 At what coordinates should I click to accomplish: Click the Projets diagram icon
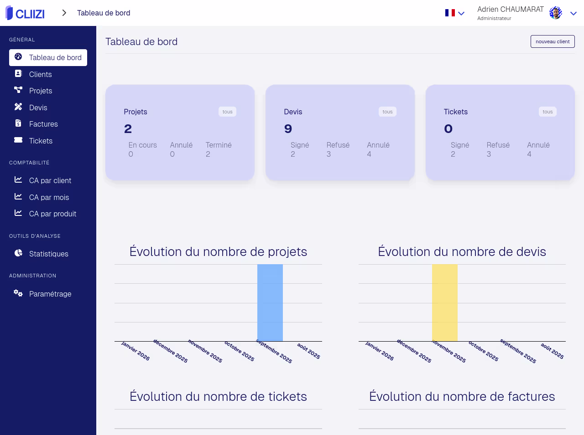[18, 90]
